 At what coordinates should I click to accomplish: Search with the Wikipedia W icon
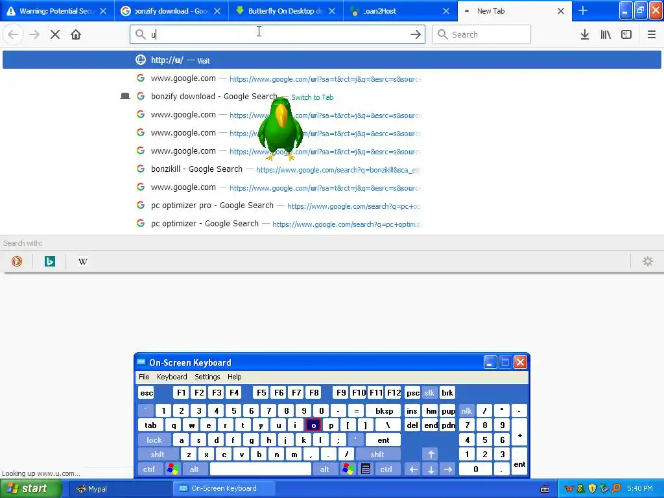83,261
